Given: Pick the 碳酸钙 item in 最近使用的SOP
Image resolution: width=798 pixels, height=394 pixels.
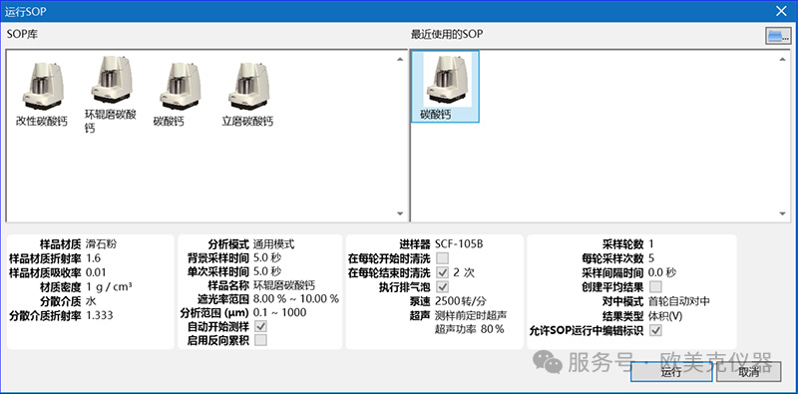Looking at the screenshot, I should coord(445,87).
